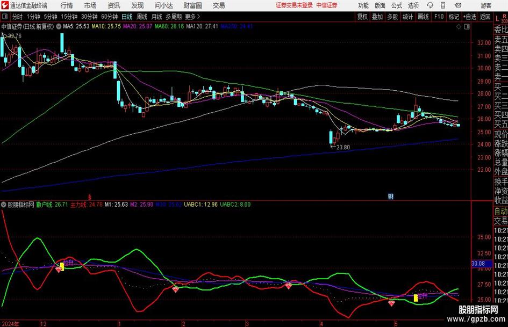Click the 散户线: 26.71 value
508x327 pixels.
[52, 205]
